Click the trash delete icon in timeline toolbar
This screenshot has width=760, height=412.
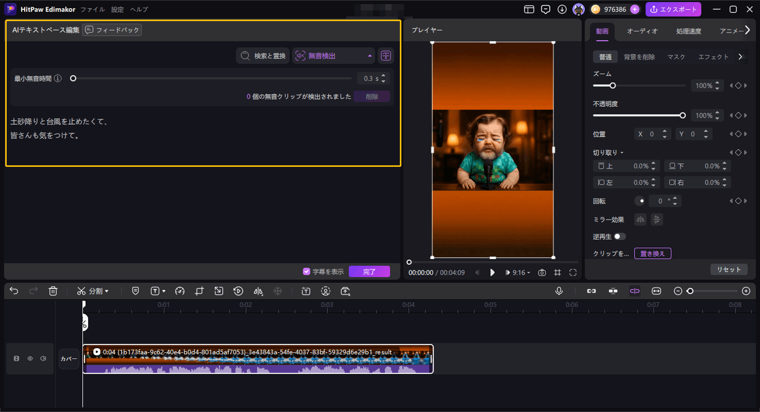click(x=53, y=291)
